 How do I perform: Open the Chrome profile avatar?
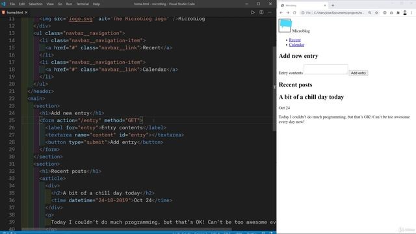point(405,13)
